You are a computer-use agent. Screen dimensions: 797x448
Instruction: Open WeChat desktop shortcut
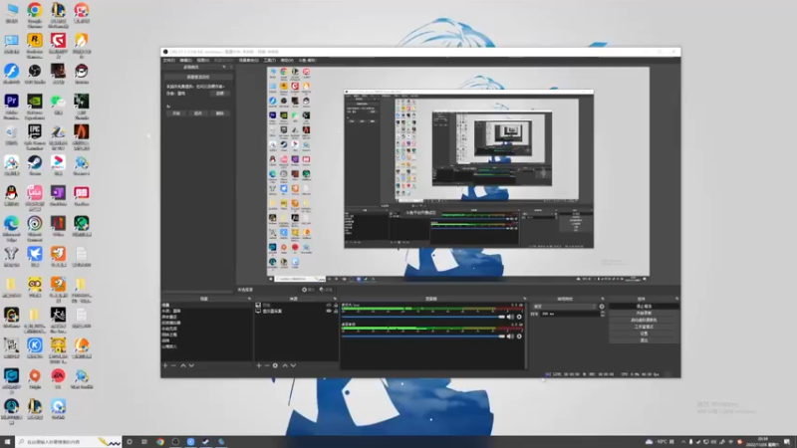click(58, 105)
